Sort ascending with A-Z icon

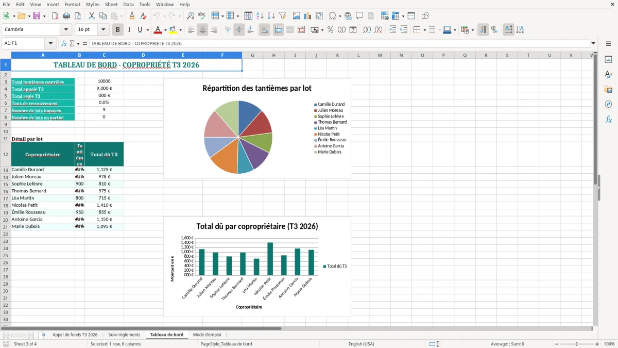pos(260,16)
